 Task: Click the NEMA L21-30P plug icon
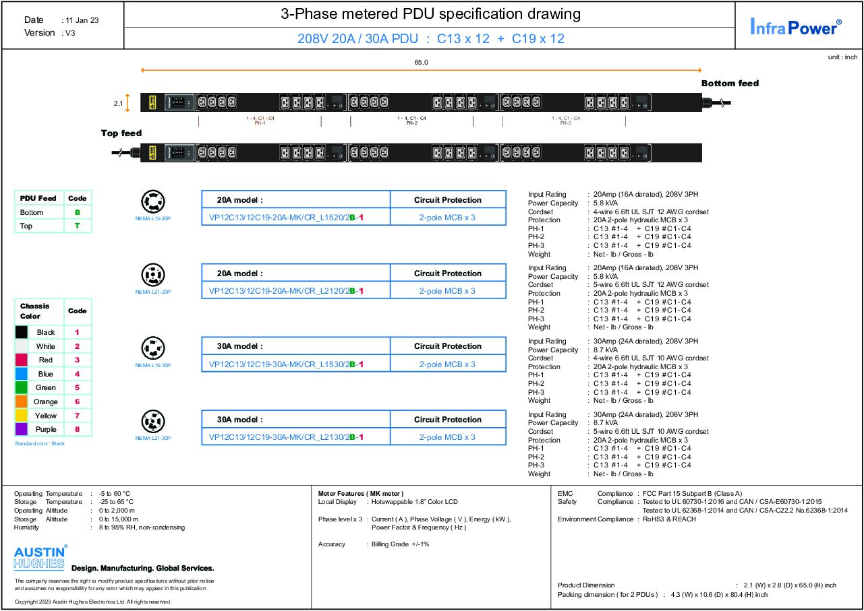(152, 422)
